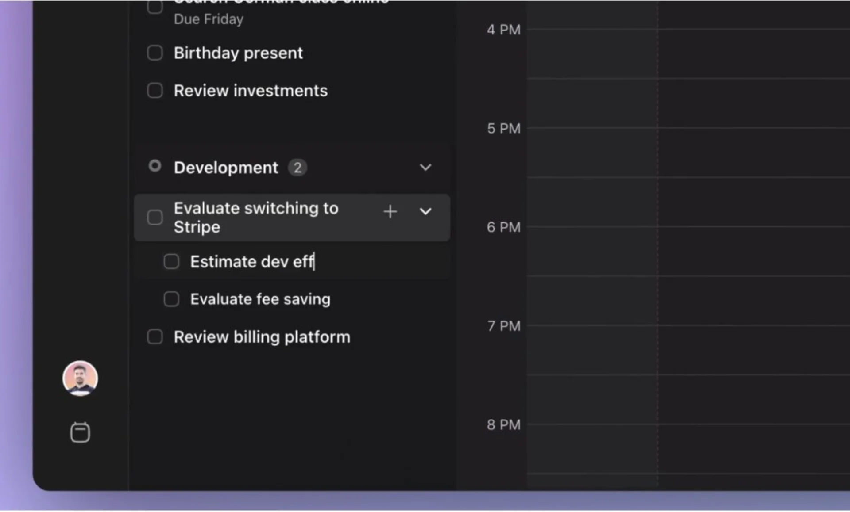
Task: Open the Evaluate switching to Stripe task
Action: pyautogui.click(x=256, y=217)
